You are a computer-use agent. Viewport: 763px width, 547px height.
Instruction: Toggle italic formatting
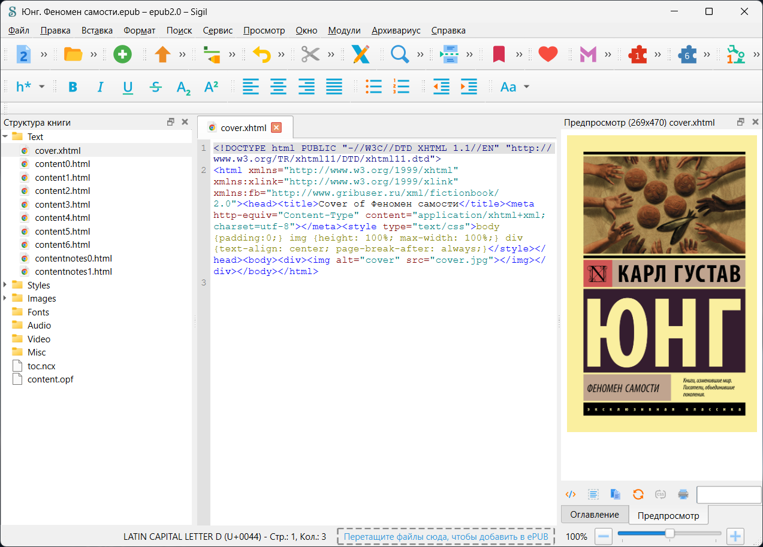pos(100,87)
